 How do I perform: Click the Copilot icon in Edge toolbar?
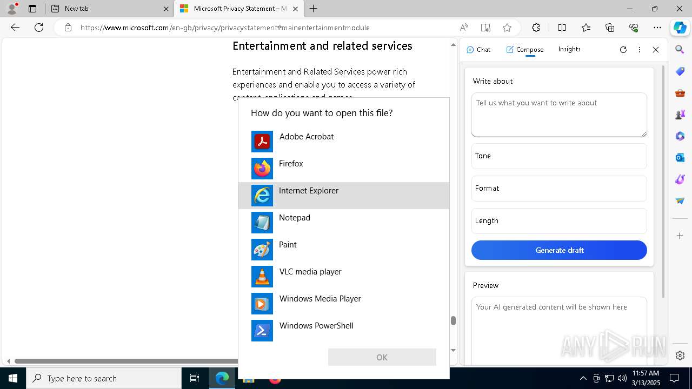(x=680, y=28)
